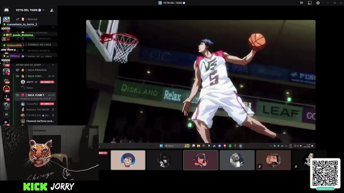This screenshot has height=193, width=344.
Task: Click Establece un estado de canal
Action: click(34, 99)
